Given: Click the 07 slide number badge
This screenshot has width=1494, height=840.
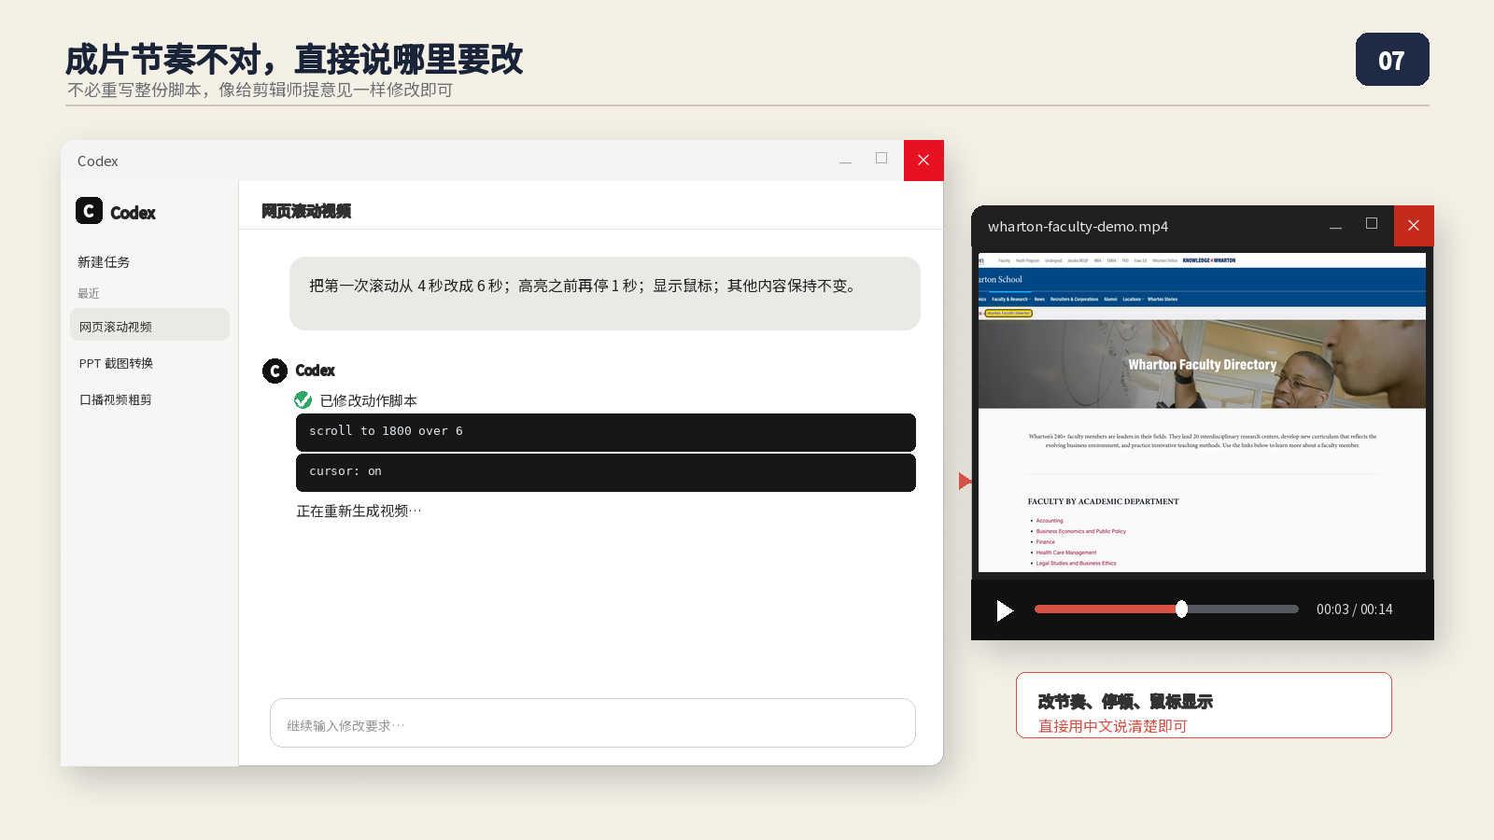Looking at the screenshot, I should click(1392, 60).
